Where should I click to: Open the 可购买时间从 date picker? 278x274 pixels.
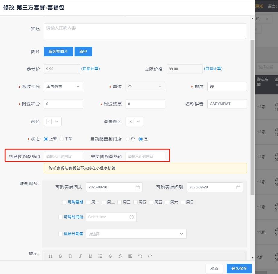(x=114, y=187)
